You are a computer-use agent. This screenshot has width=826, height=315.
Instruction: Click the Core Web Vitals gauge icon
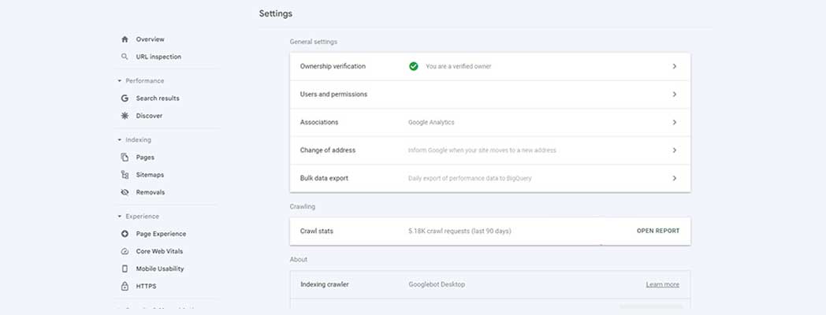click(x=125, y=251)
